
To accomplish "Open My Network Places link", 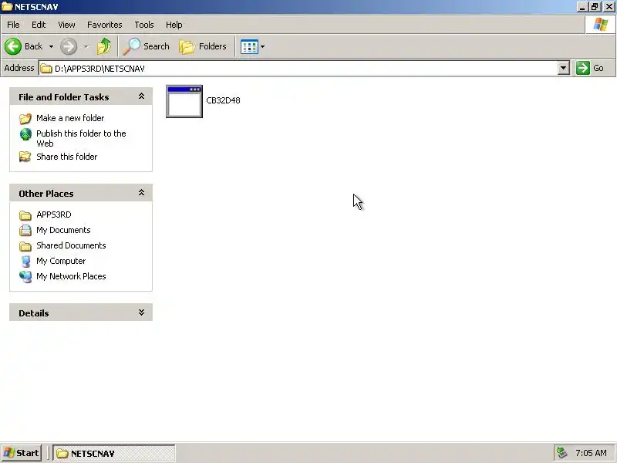I will 71,276.
